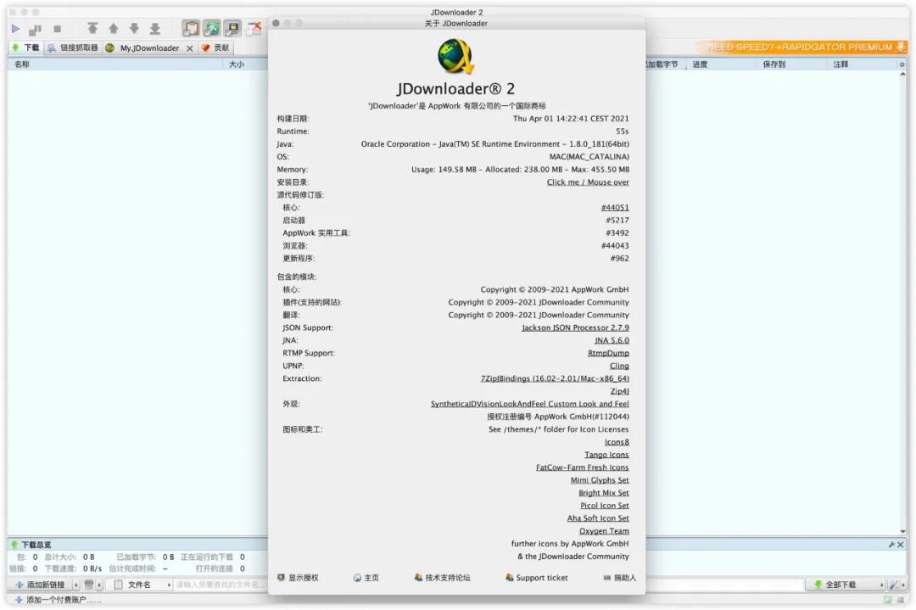Sort downloads by the 大小 column

(237, 64)
